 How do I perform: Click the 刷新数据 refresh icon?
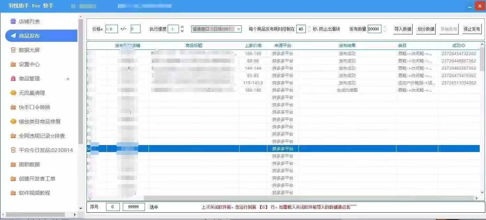click(13, 164)
